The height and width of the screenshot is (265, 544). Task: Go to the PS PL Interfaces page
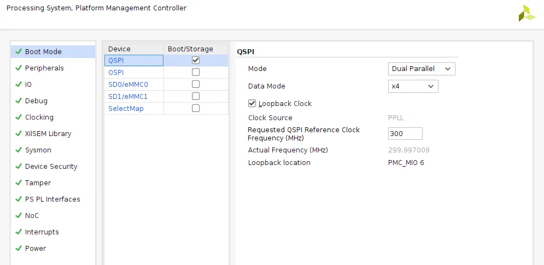click(x=52, y=199)
